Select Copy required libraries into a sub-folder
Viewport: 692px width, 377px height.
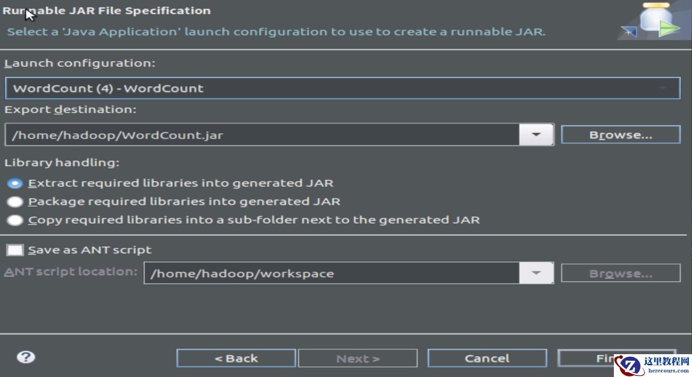15,220
